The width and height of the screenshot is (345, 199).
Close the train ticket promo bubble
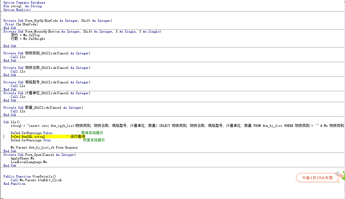pyautogui.click(x=337, y=174)
